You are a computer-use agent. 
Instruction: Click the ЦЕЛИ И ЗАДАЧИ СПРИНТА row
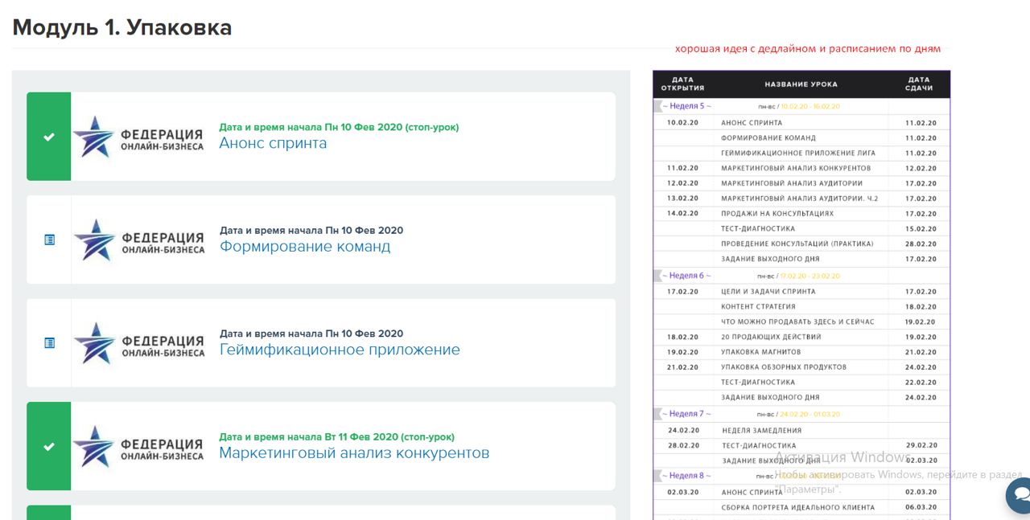click(801, 292)
